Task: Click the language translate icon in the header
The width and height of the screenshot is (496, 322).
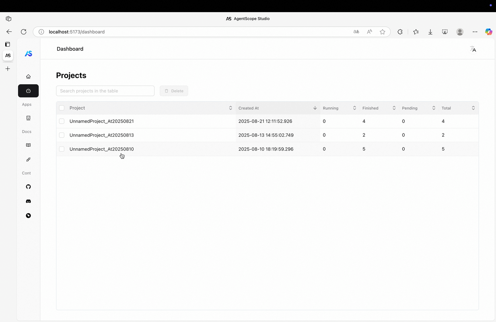Action: (473, 49)
